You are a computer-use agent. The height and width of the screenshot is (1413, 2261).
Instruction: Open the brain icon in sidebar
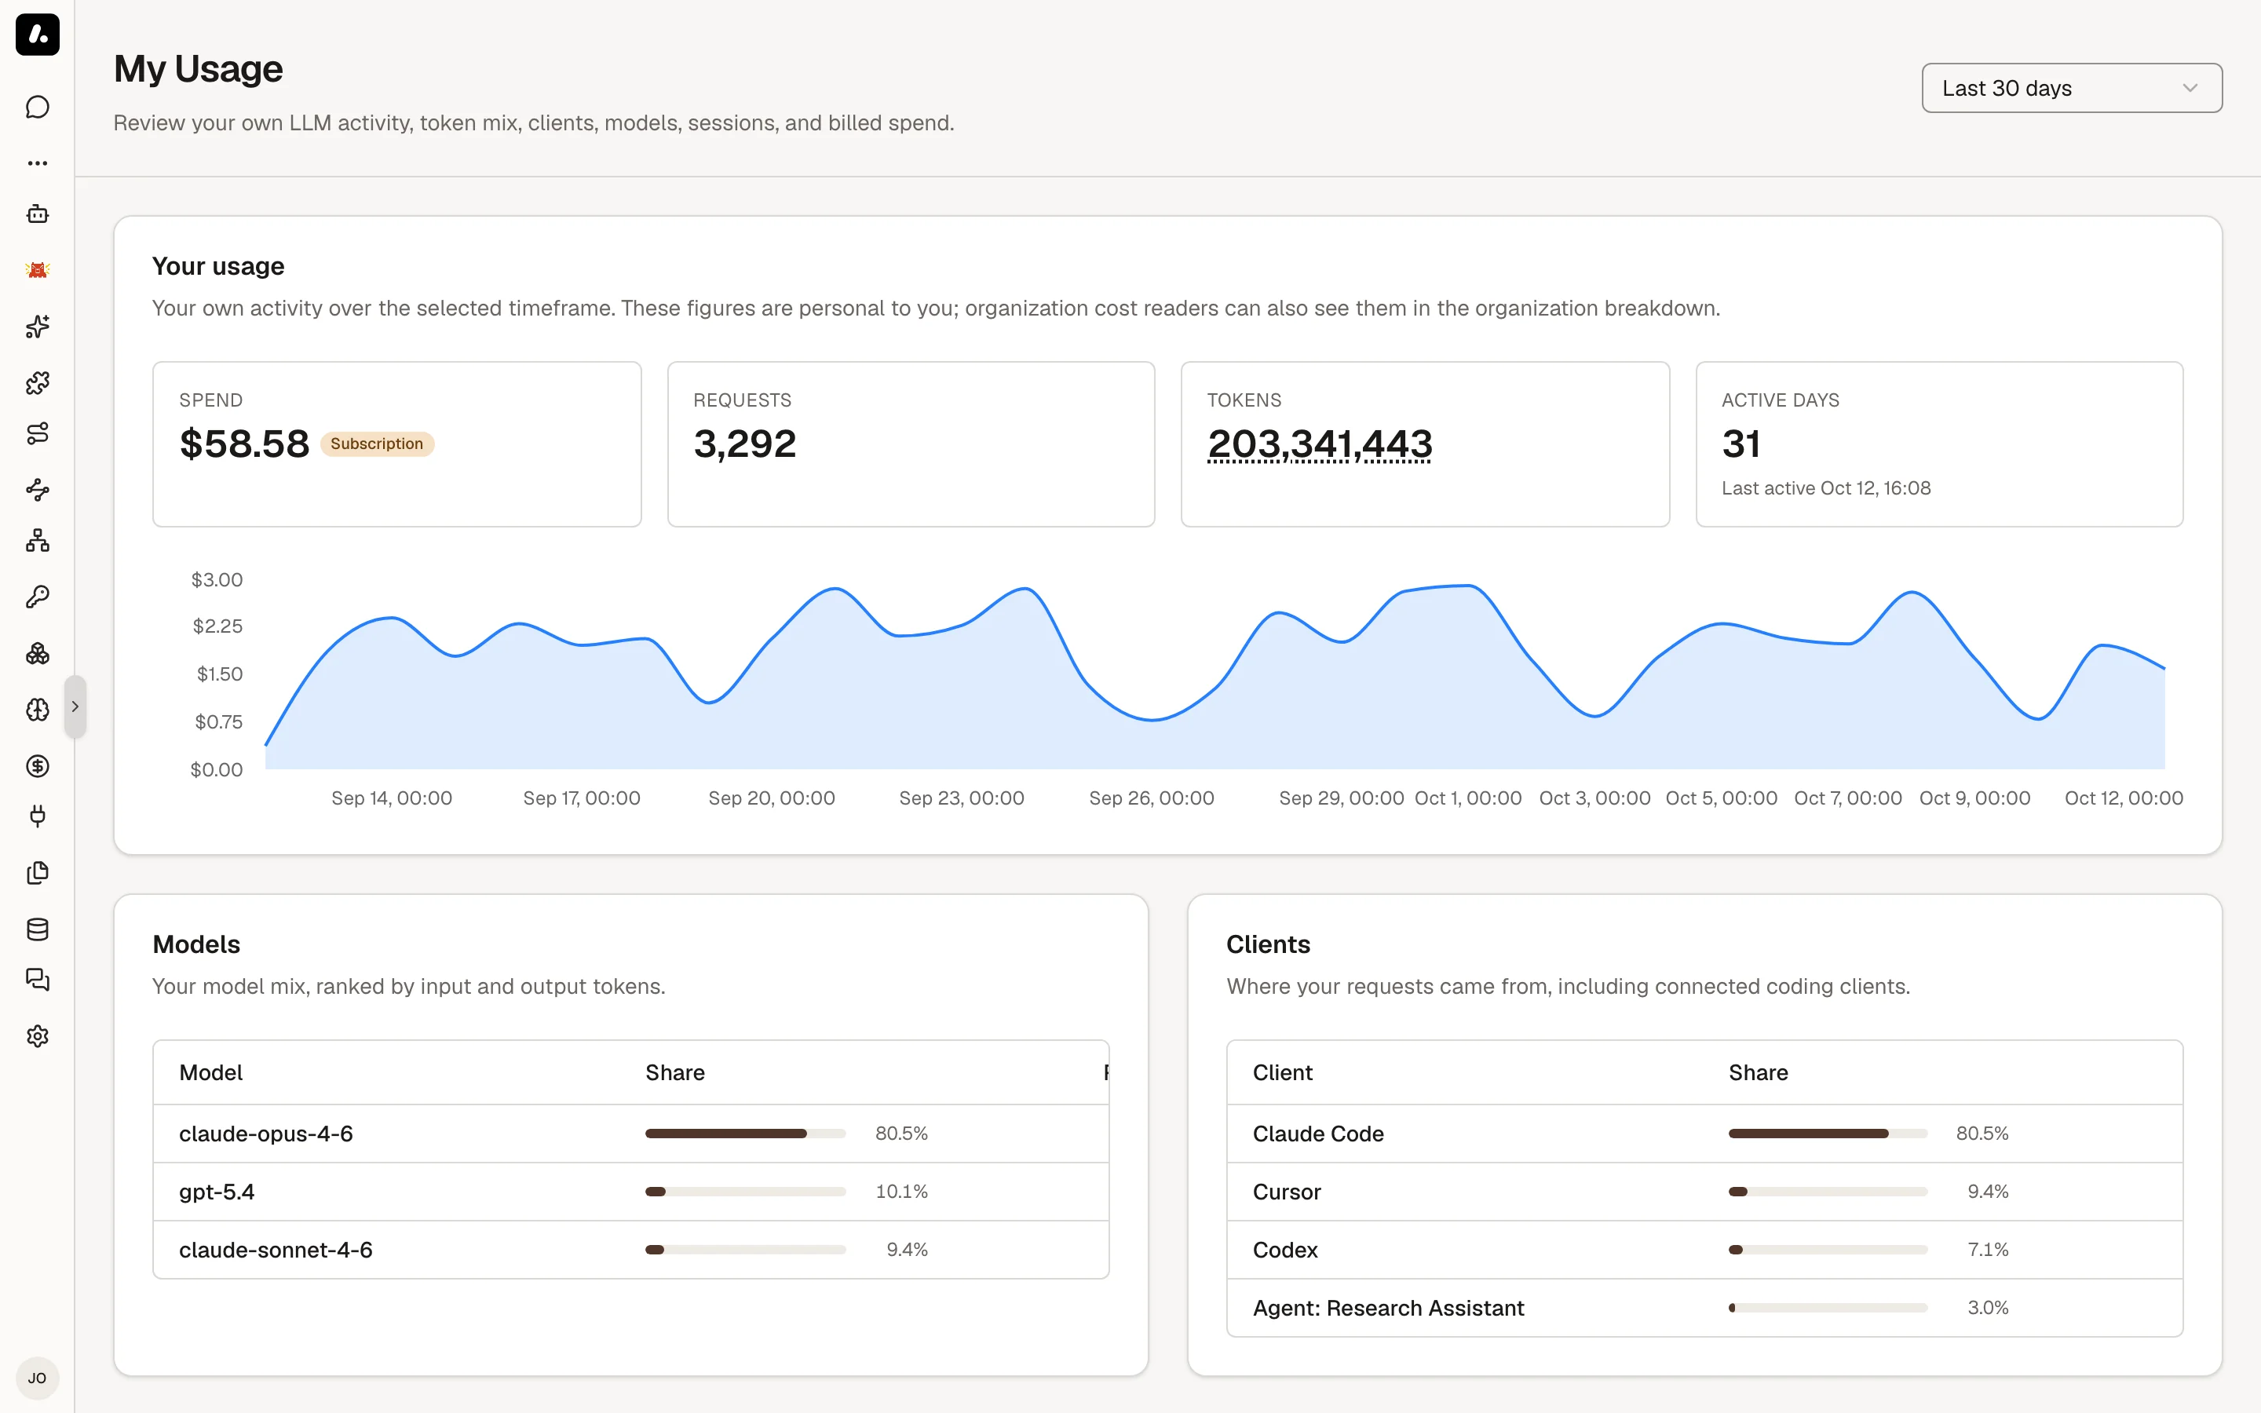click(38, 710)
